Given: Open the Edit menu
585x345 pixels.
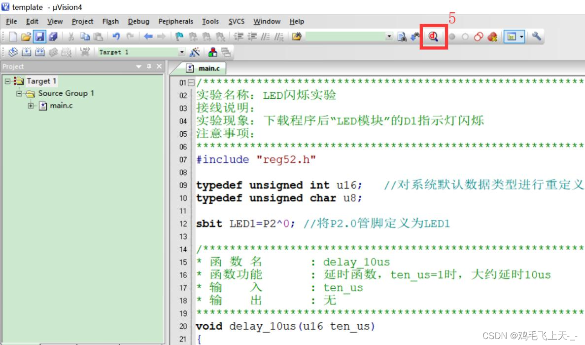Looking at the screenshot, I should click(x=32, y=21).
